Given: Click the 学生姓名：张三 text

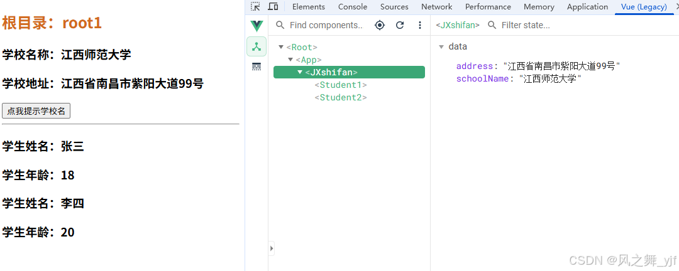Looking at the screenshot, I should tap(43, 147).
